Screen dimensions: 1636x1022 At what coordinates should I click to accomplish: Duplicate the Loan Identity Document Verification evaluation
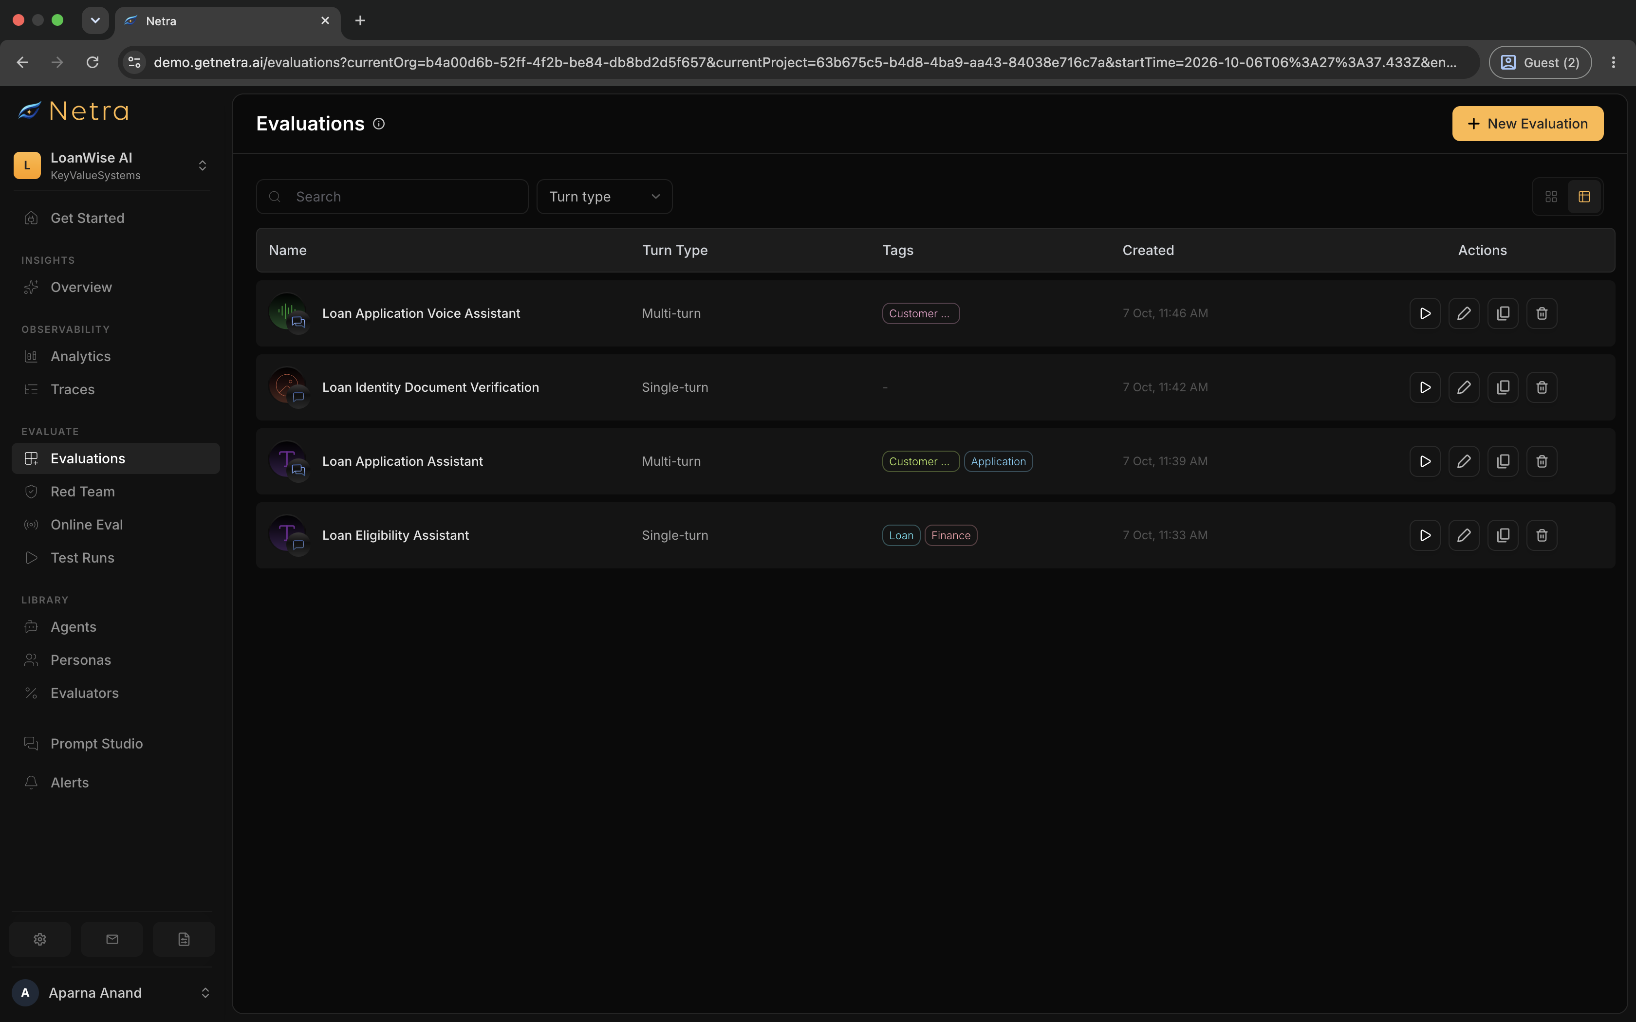1503,387
